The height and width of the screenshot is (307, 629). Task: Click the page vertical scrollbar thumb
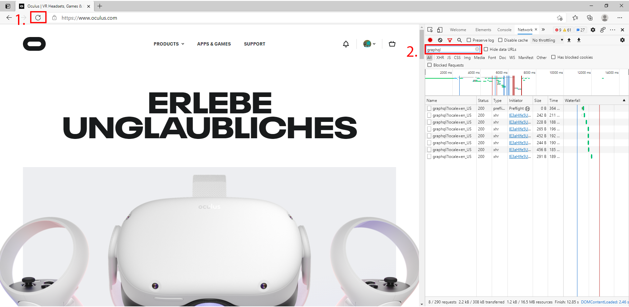(422, 45)
